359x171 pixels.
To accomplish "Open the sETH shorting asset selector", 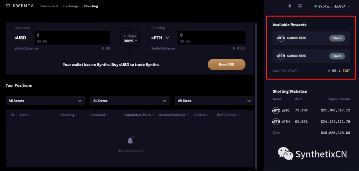I will 160,38.
